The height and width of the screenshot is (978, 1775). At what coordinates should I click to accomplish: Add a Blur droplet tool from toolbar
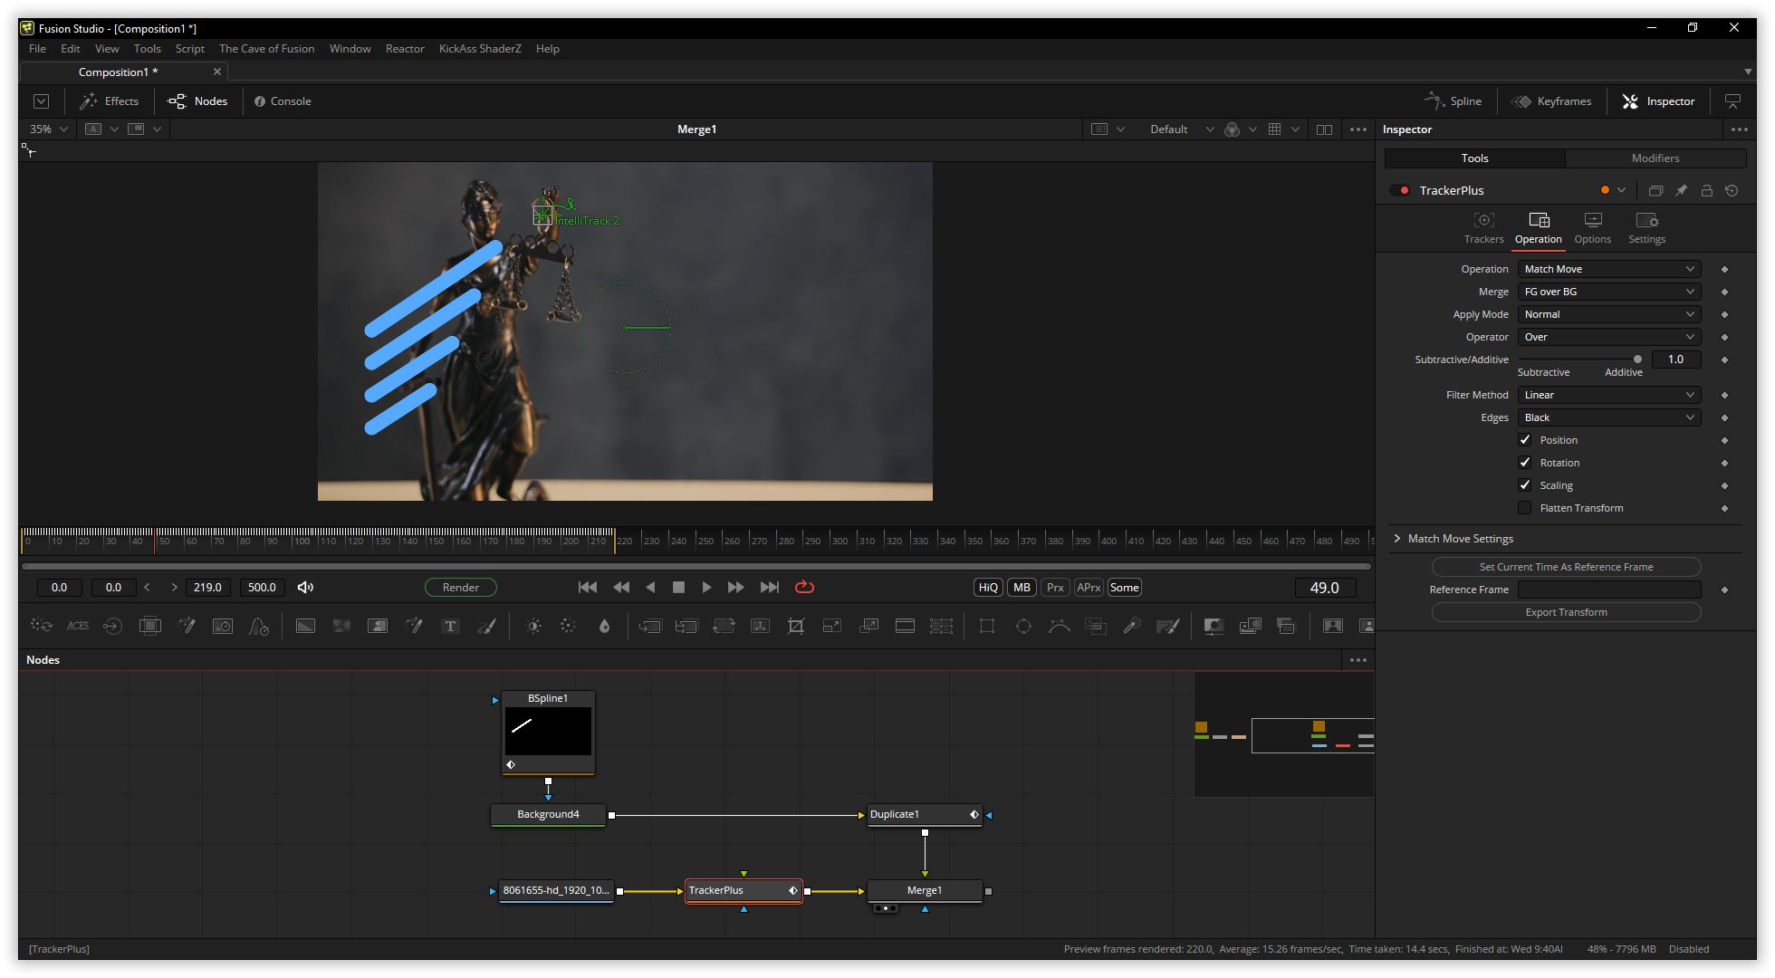604,626
